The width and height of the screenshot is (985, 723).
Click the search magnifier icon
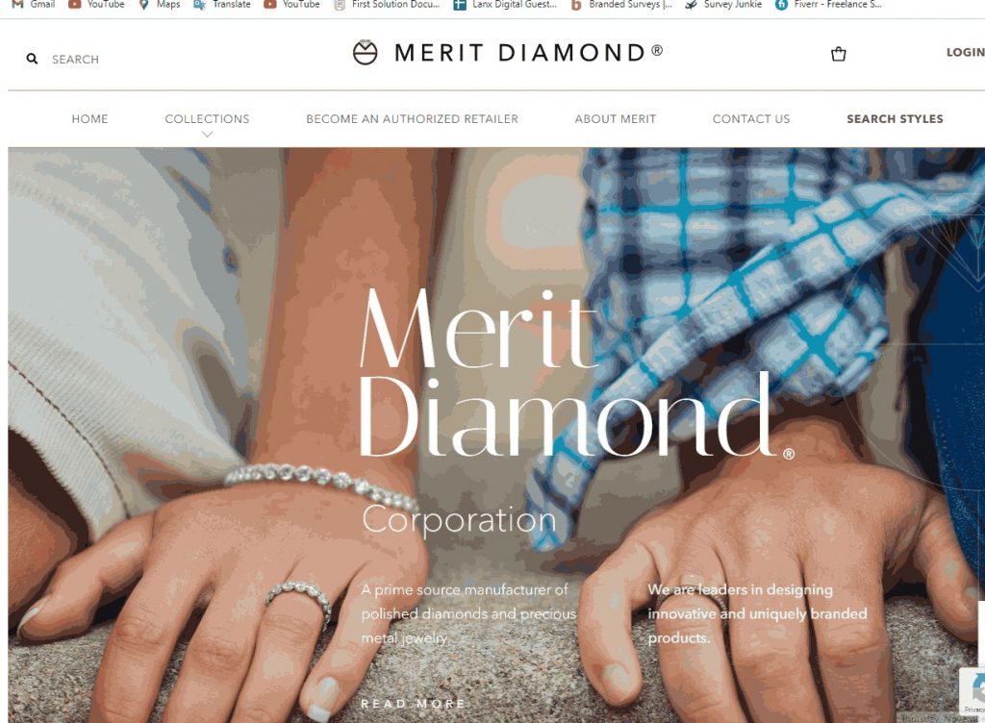point(32,59)
